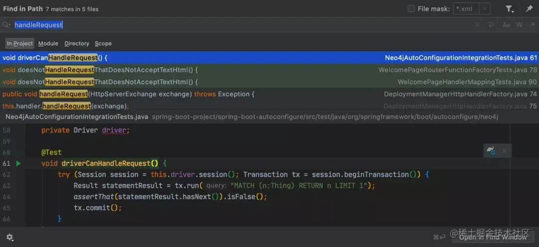
Task: Select WelcomePageRouterFunctionFactoryTests.java 78 result
Action: 269,70
